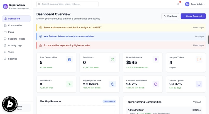Viewport: 209px width, 114px height.
Task: Open the notifications bell
Action: (x=178, y=4)
